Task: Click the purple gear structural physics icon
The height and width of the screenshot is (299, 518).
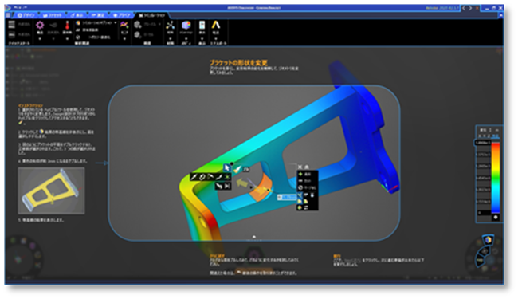Action: coord(40,25)
